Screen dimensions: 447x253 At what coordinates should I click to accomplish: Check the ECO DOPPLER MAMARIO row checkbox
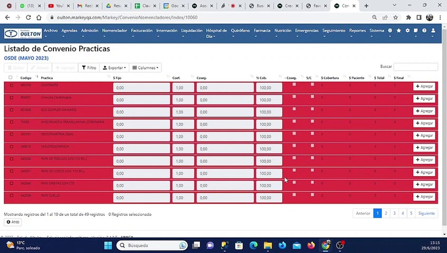click(12, 110)
